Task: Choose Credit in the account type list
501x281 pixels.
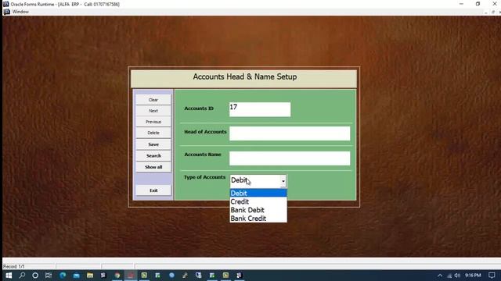Action: tap(258, 201)
